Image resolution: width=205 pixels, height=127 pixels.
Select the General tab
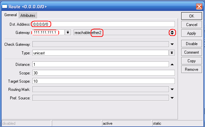pyautogui.click(x=11, y=15)
